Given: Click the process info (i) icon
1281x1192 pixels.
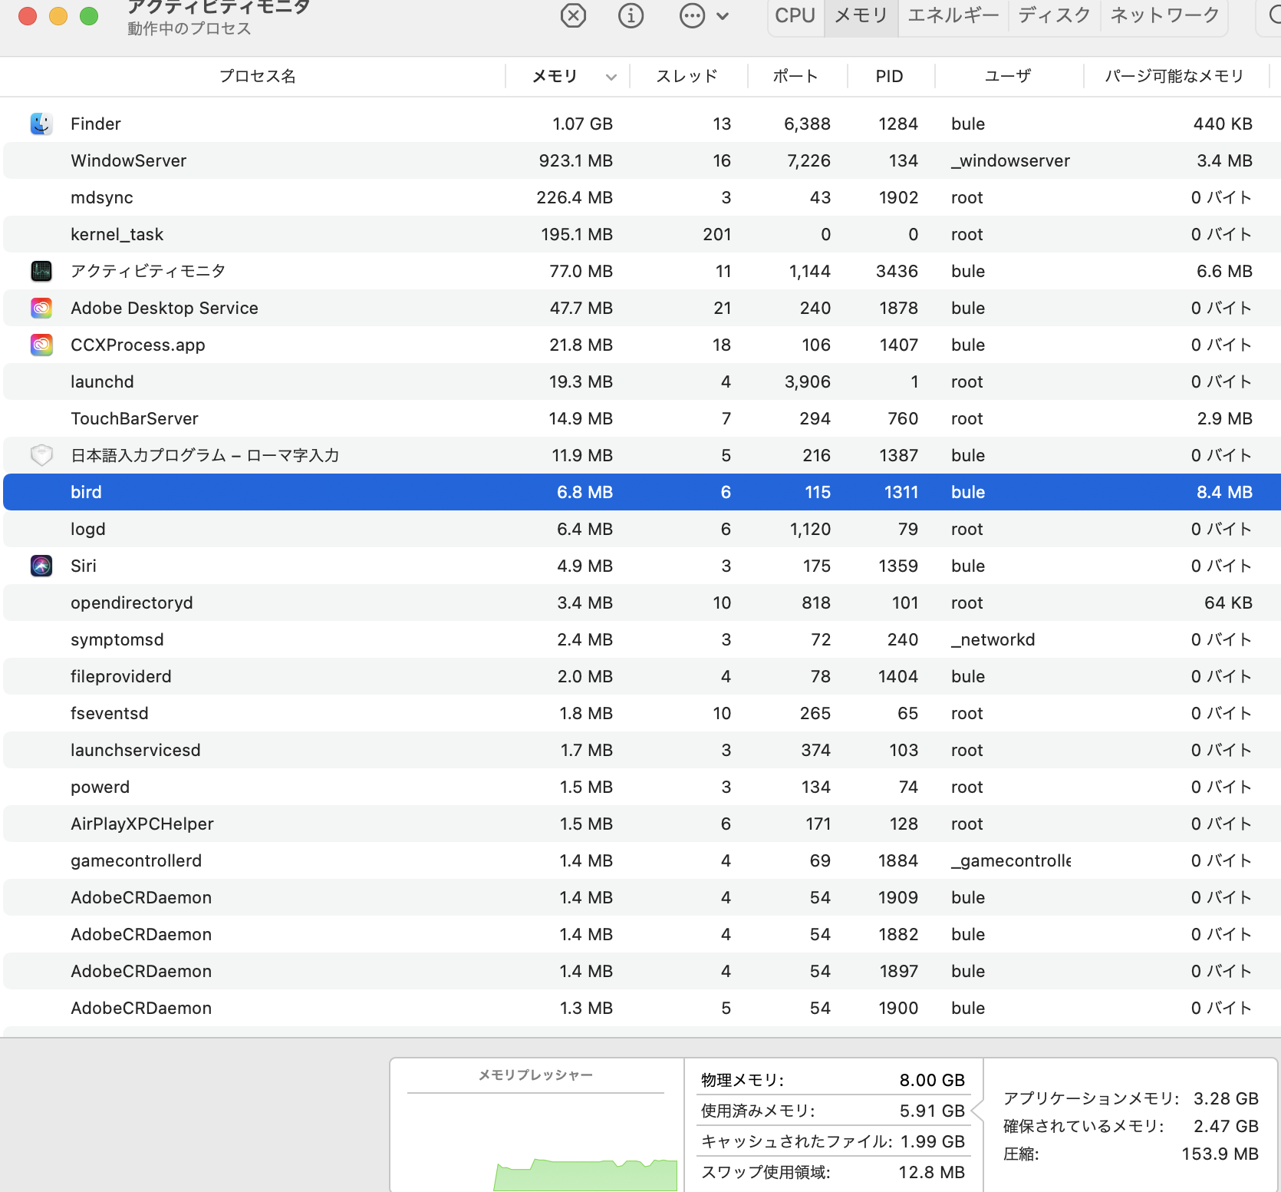Looking at the screenshot, I should (x=631, y=15).
